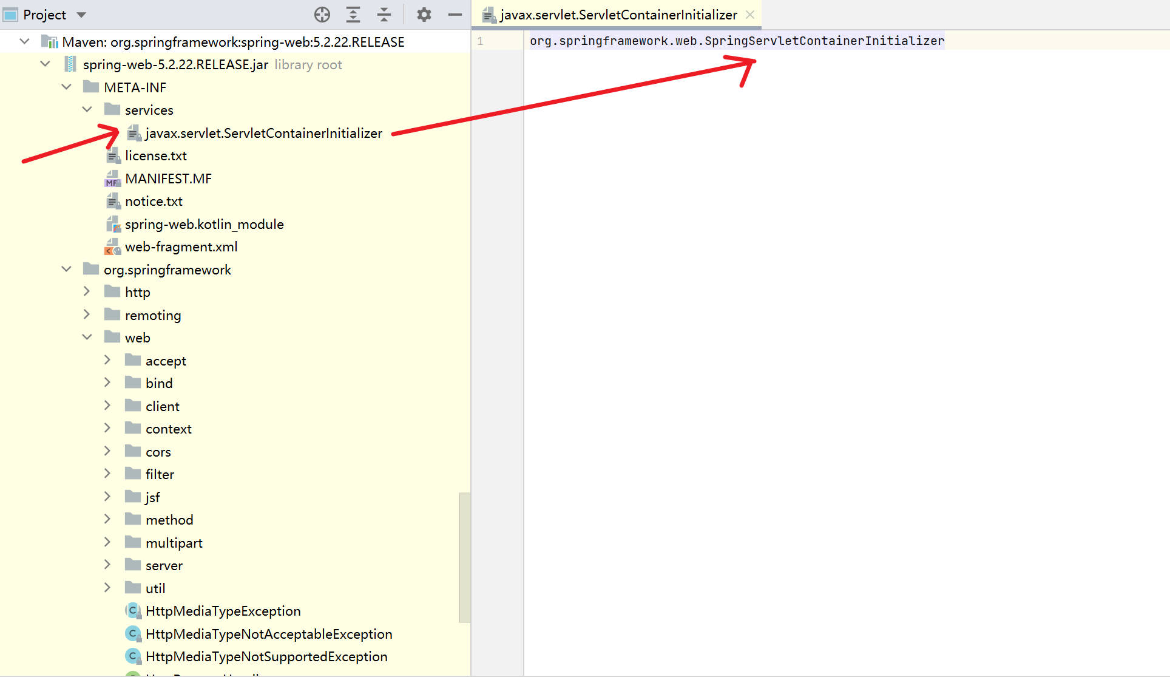Expand the multipart package
Viewport: 1170px width, 677px height.
pos(108,542)
